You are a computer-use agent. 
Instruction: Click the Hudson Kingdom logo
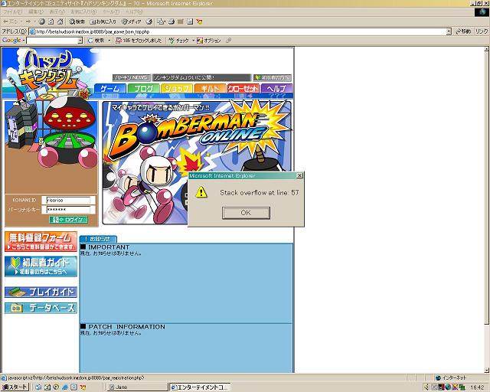[x=50, y=70]
